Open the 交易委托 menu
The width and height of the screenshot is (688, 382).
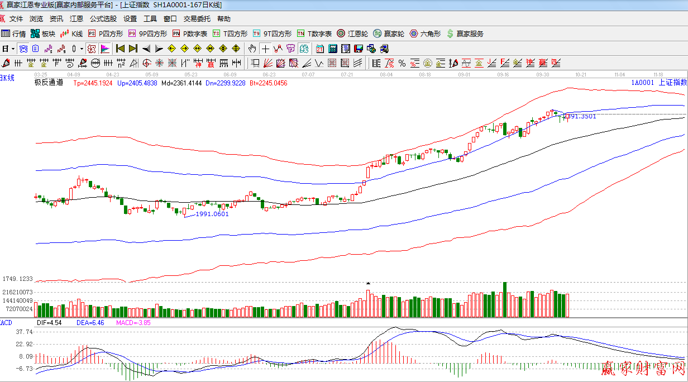point(197,19)
